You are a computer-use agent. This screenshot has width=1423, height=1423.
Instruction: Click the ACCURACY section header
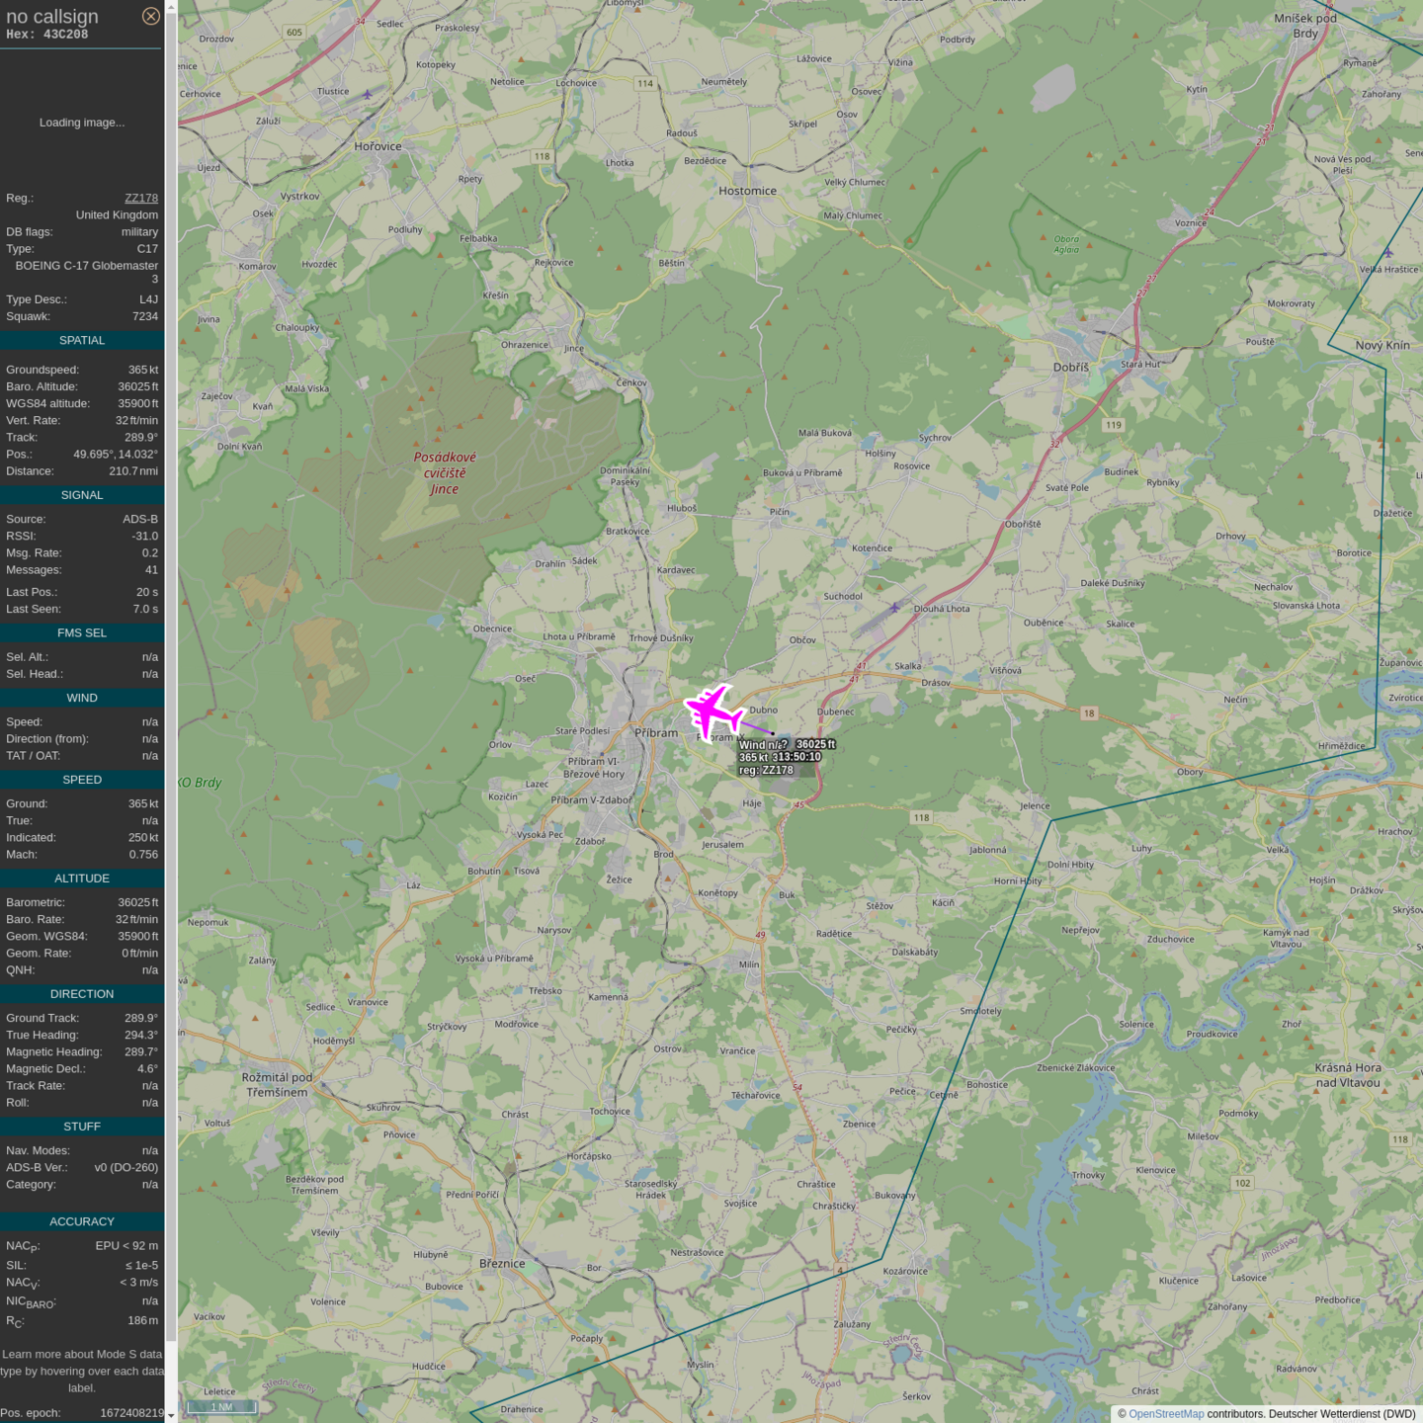[x=82, y=1221]
